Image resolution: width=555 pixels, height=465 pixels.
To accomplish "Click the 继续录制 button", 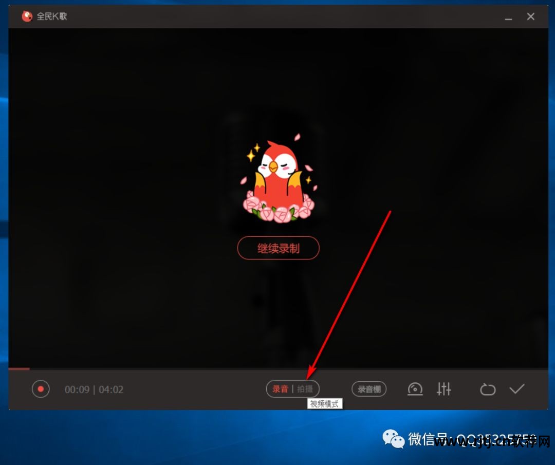I will [278, 248].
